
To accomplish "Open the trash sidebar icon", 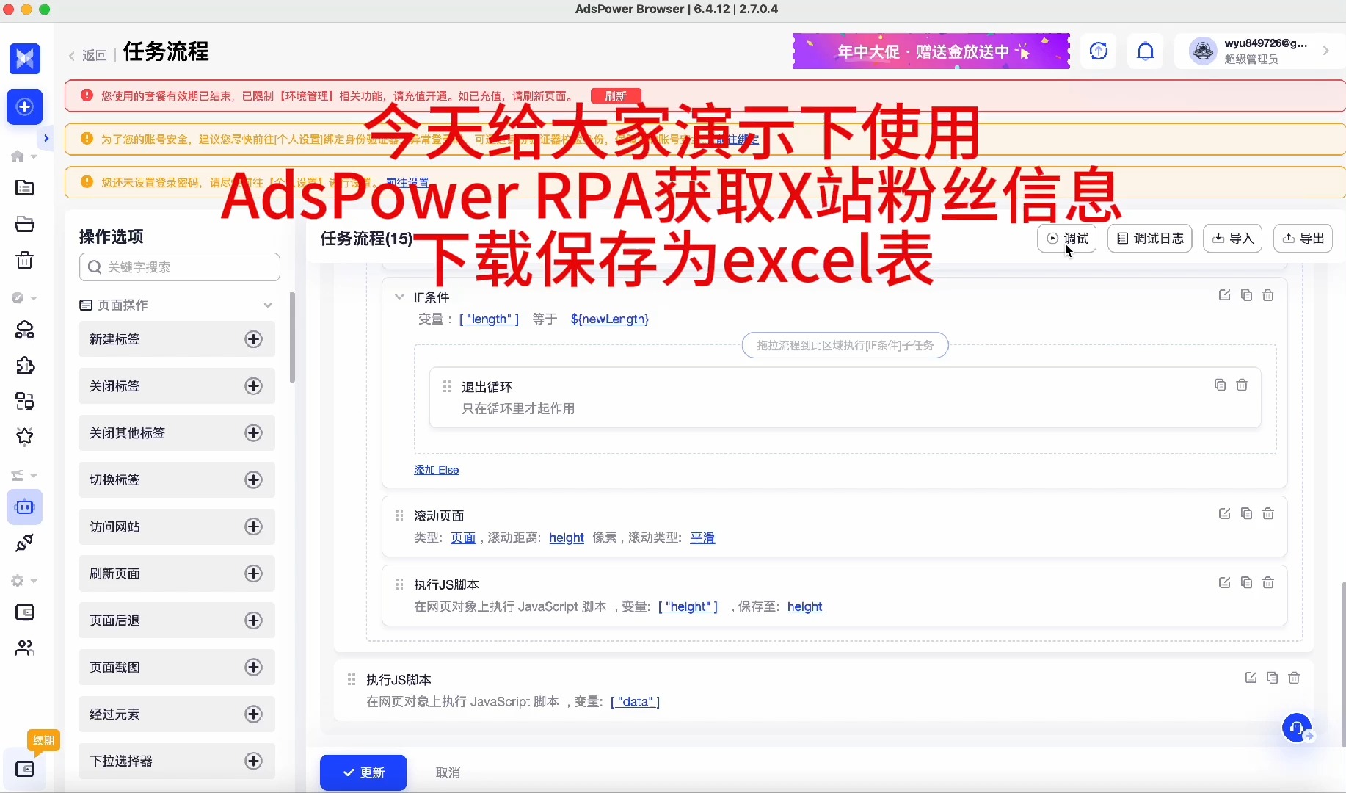I will coord(25,260).
